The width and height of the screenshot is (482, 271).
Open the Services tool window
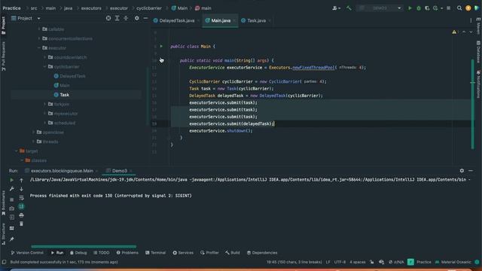pos(183,253)
